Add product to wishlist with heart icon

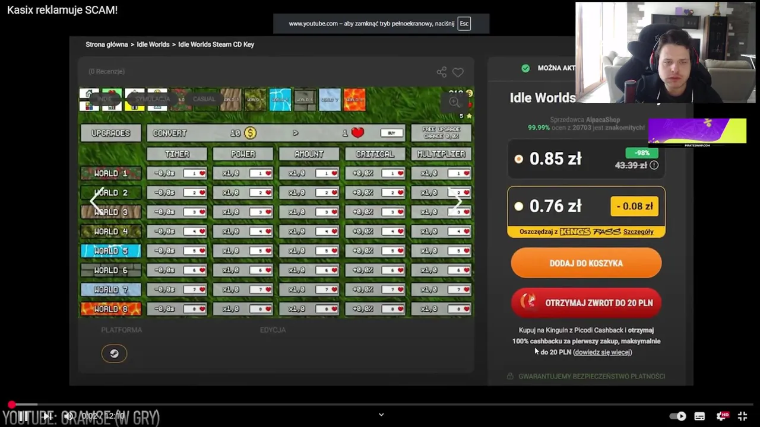coord(458,72)
